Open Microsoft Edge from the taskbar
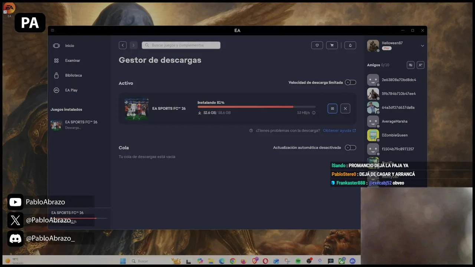 point(222,261)
